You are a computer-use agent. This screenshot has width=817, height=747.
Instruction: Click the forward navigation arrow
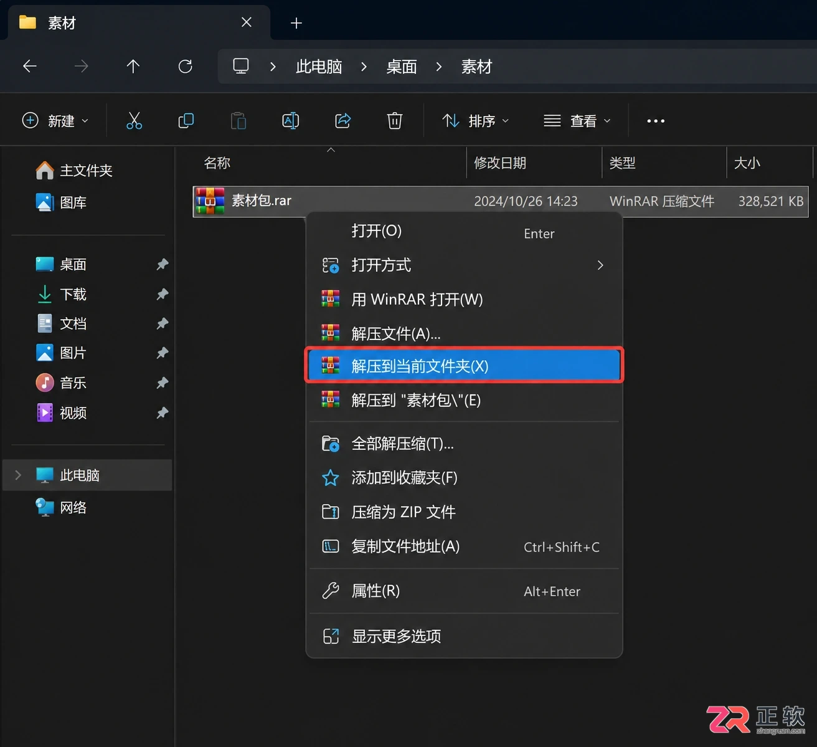[x=82, y=66]
